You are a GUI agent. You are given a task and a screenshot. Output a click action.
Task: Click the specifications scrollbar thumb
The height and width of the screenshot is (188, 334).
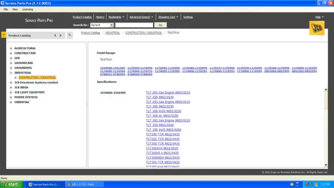coord(326,100)
